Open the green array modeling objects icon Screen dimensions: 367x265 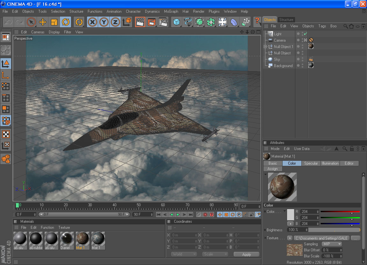[x=211, y=22]
